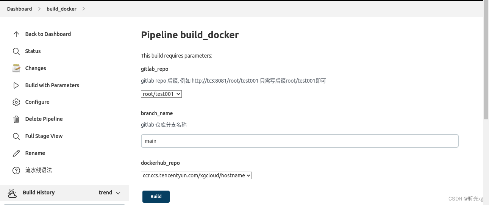Open the dockerhub_repo dropdown
Image resolution: width=489 pixels, height=205 pixels.
coord(196,175)
